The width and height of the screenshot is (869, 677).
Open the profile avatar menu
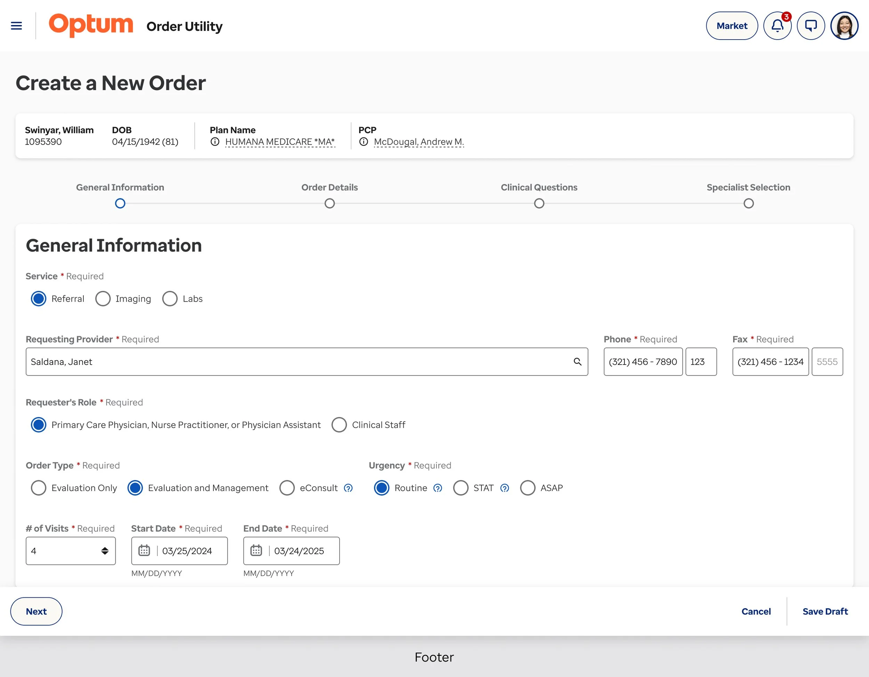(844, 25)
